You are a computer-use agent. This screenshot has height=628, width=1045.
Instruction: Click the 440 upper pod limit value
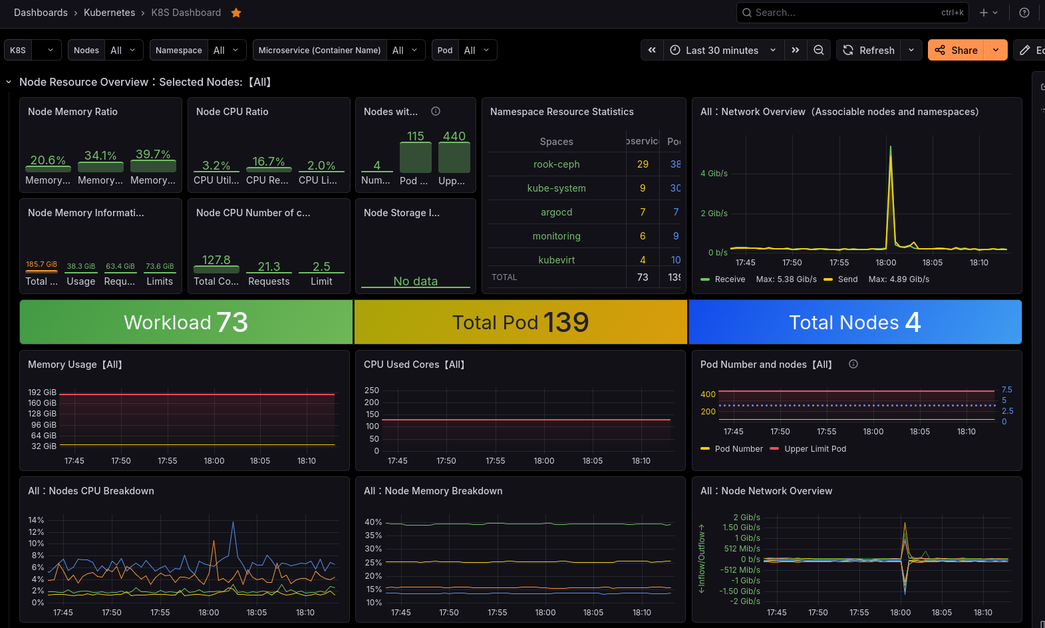pyautogui.click(x=454, y=136)
